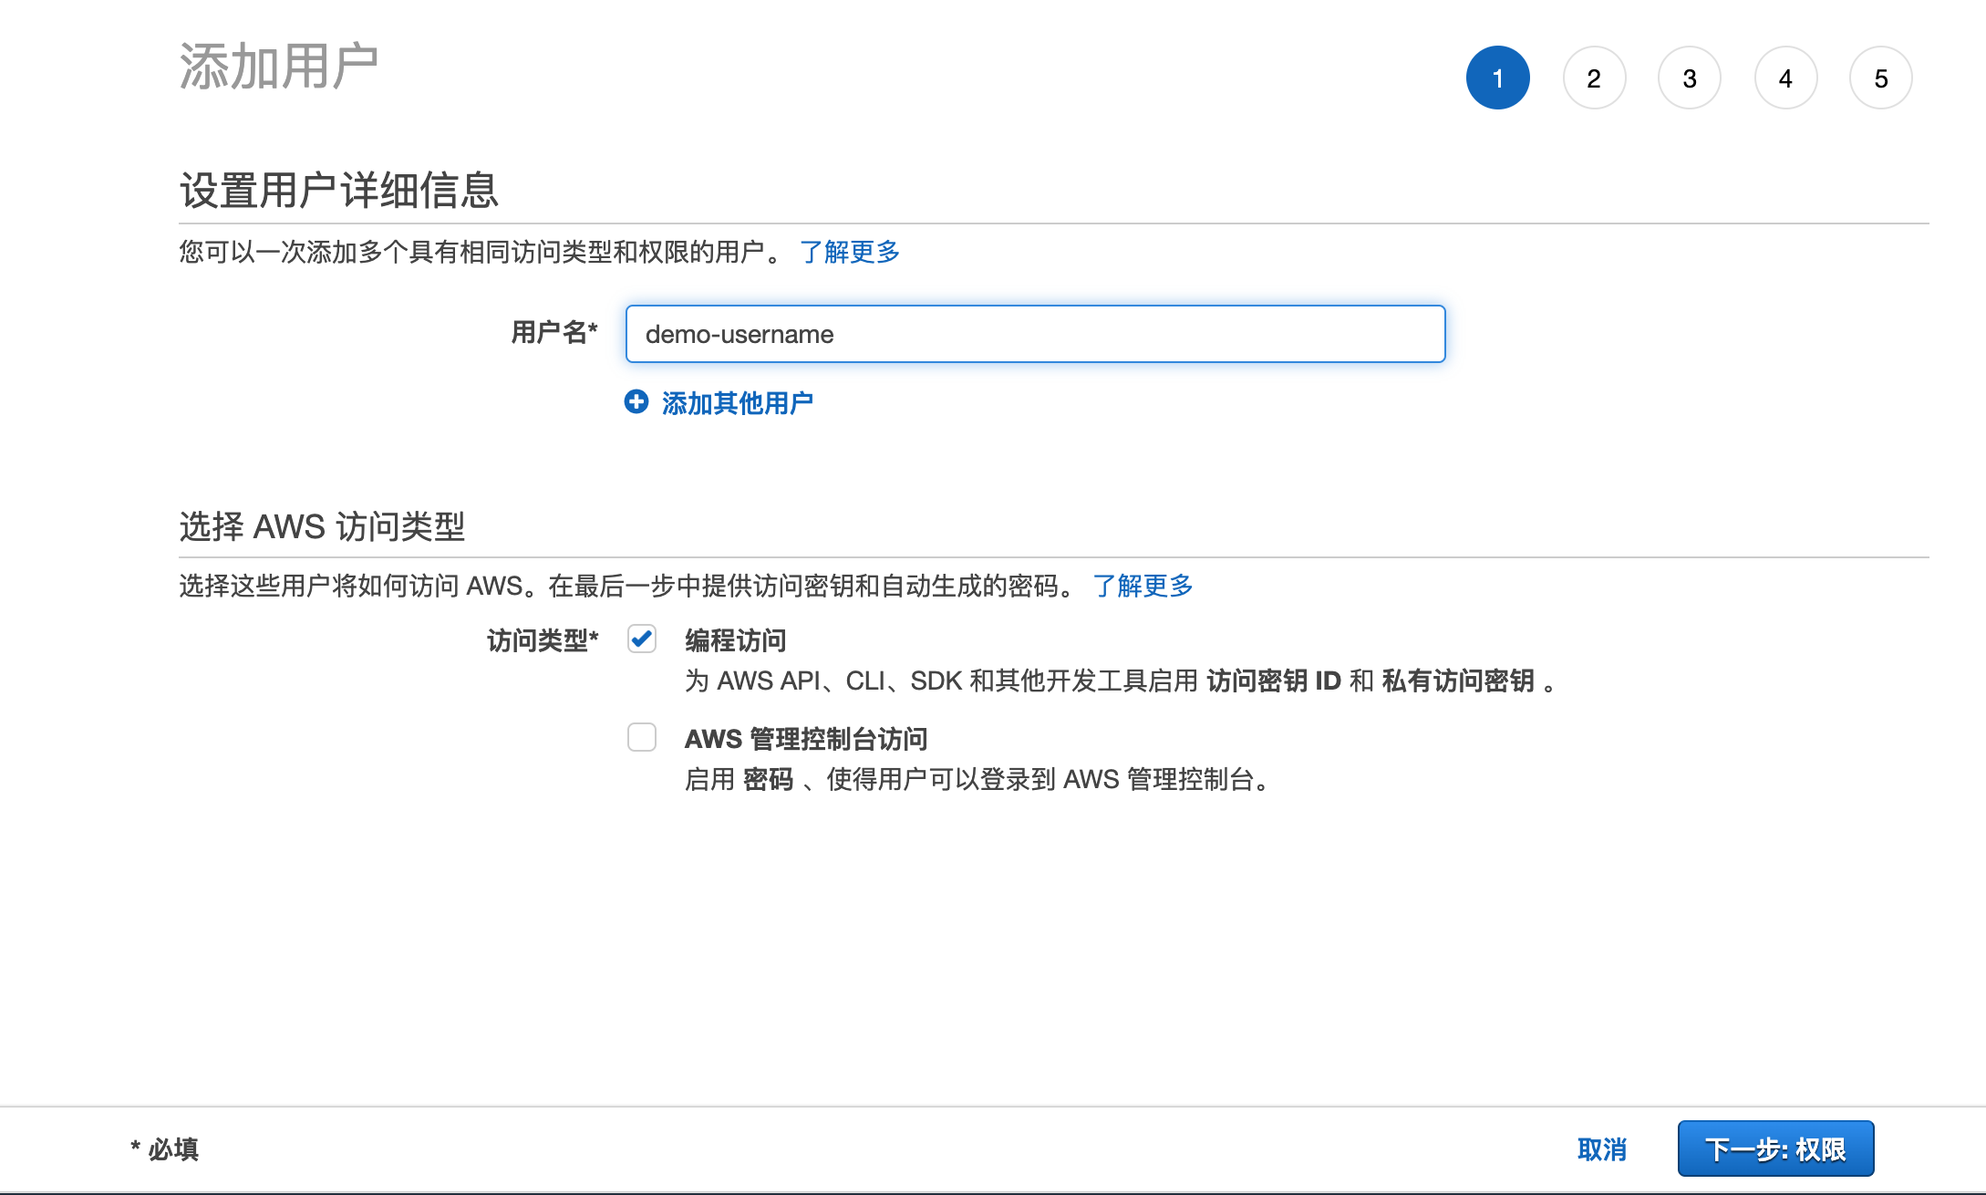Uncheck the 编程访问 checkbox
1986x1195 pixels.
[642, 639]
